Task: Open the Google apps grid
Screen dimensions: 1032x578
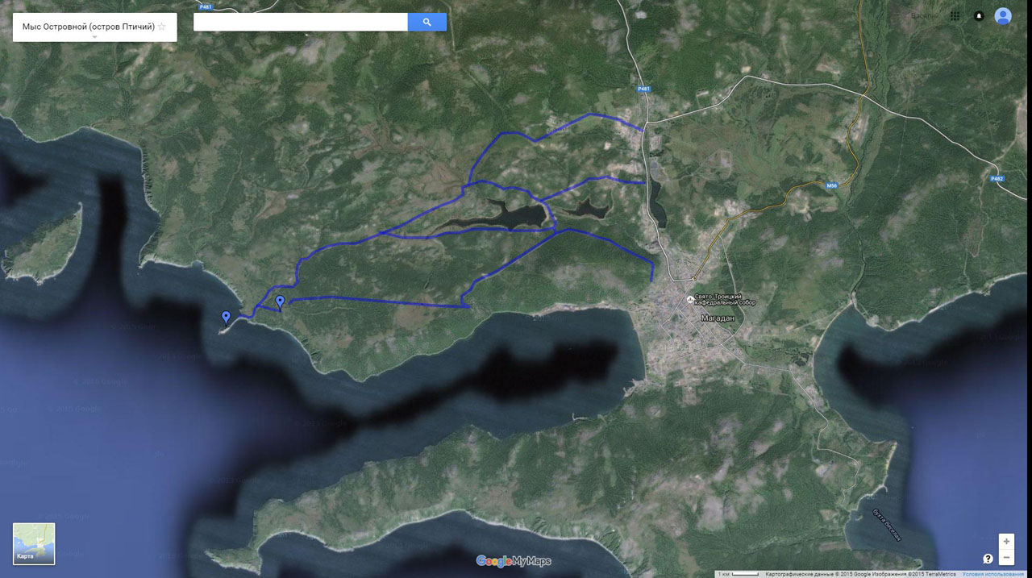Action: tap(955, 15)
